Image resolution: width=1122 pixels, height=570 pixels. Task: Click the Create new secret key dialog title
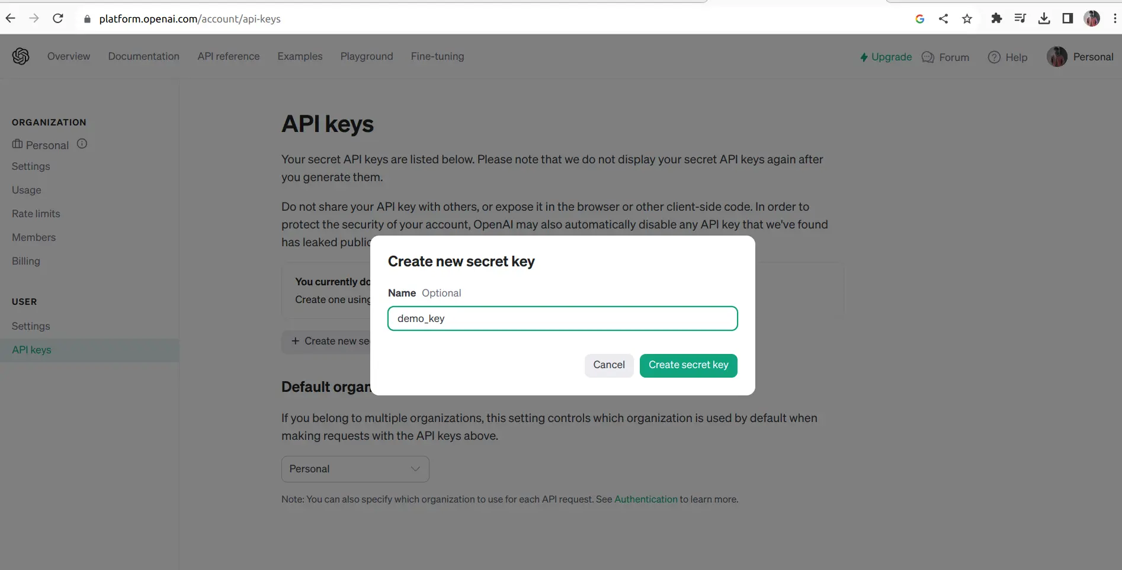(461, 262)
